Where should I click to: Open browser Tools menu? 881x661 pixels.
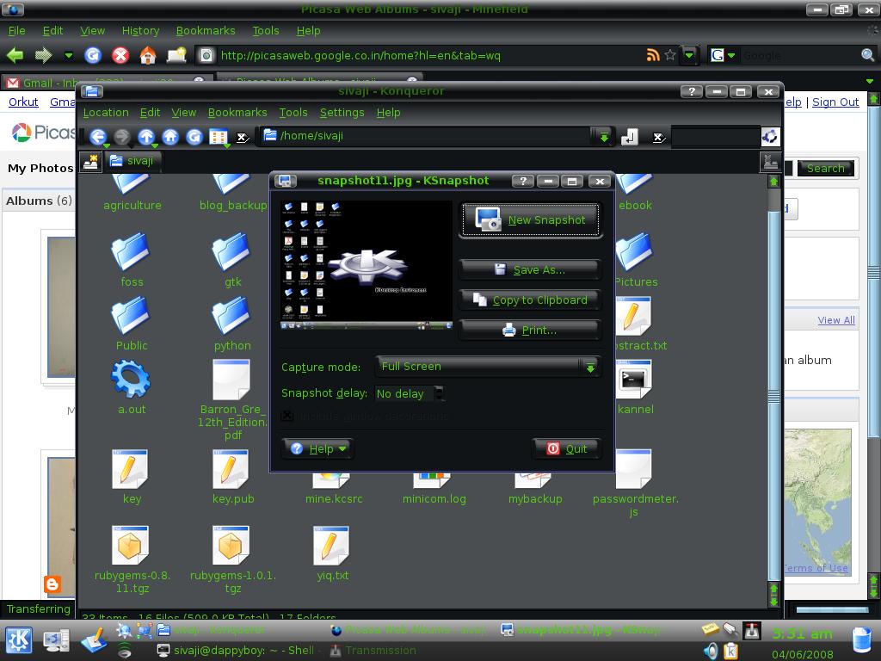coord(265,30)
